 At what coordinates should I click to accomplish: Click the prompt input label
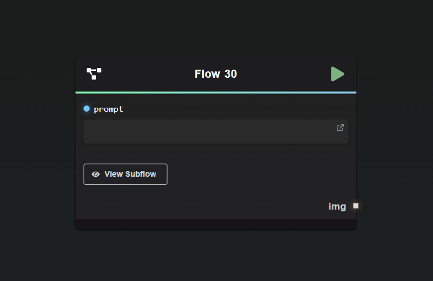(x=108, y=109)
